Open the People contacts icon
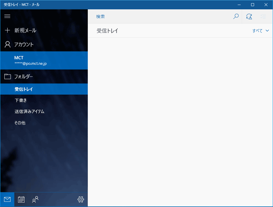This screenshot has width=273, height=207. coord(35,199)
